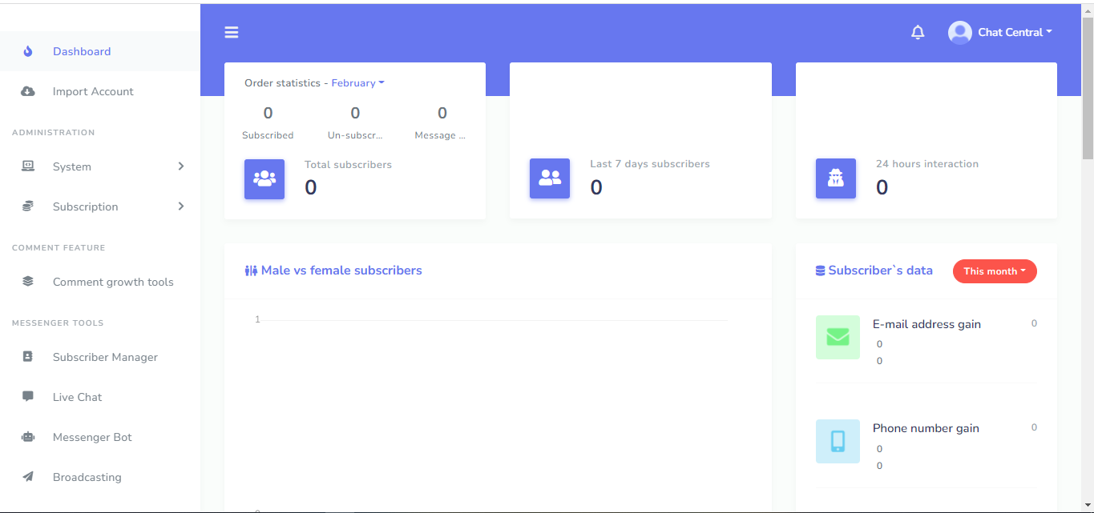
Task: Open the February month selector dropdown
Action: pyautogui.click(x=357, y=82)
